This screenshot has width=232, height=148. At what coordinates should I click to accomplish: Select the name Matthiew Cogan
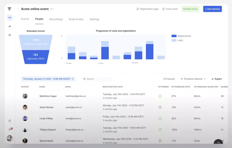tap(48, 96)
